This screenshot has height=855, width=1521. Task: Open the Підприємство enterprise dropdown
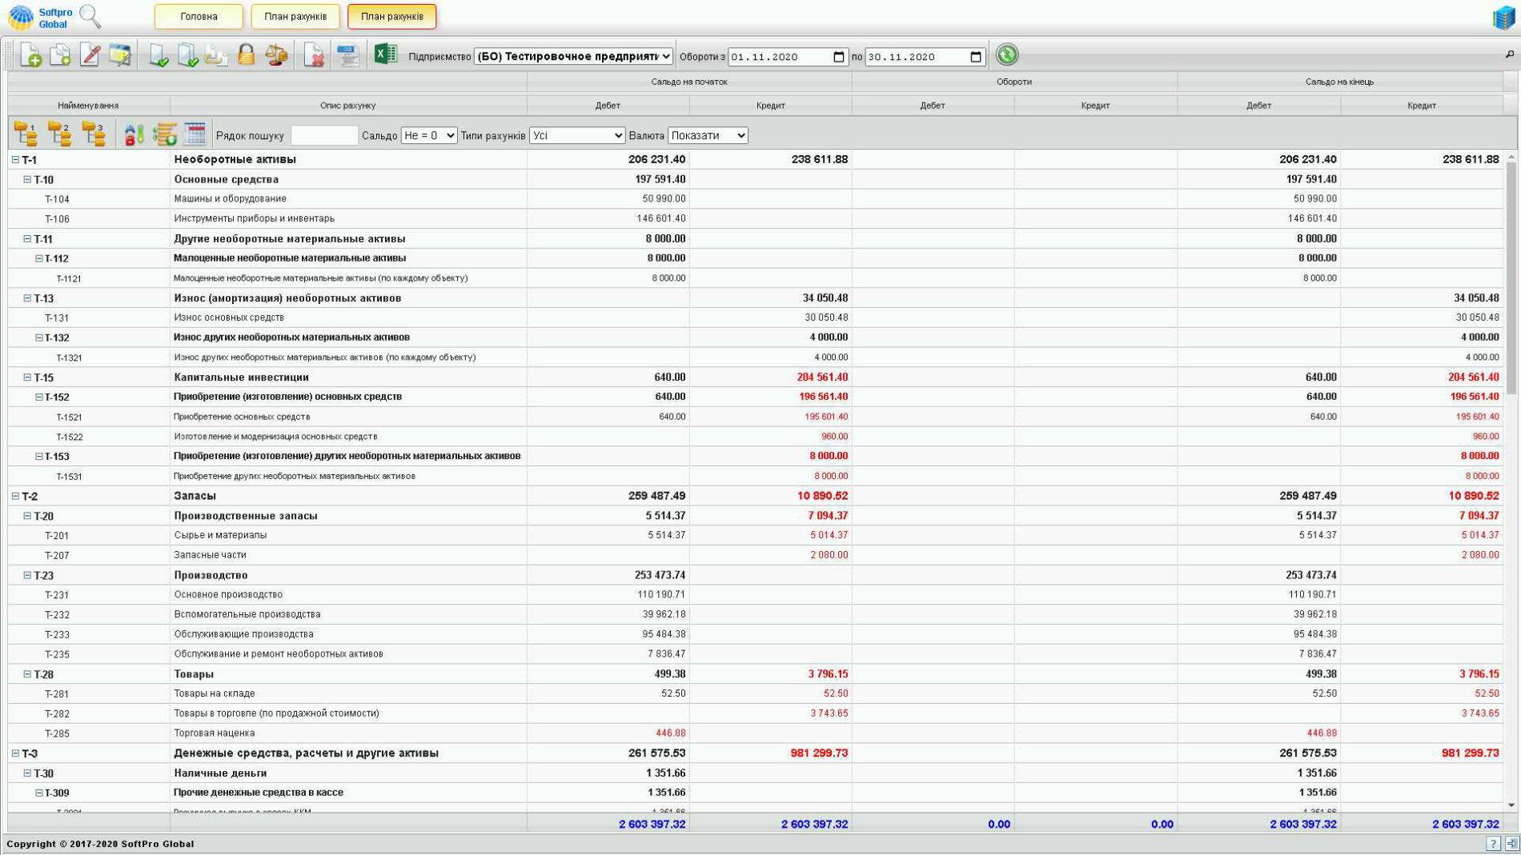click(x=573, y=57)
